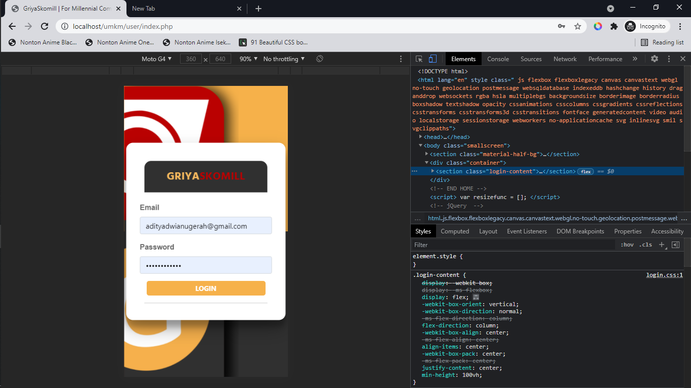691x388 pixels.
Task: Open the flexbox editor icon next to display: flex
Action: 476,297
